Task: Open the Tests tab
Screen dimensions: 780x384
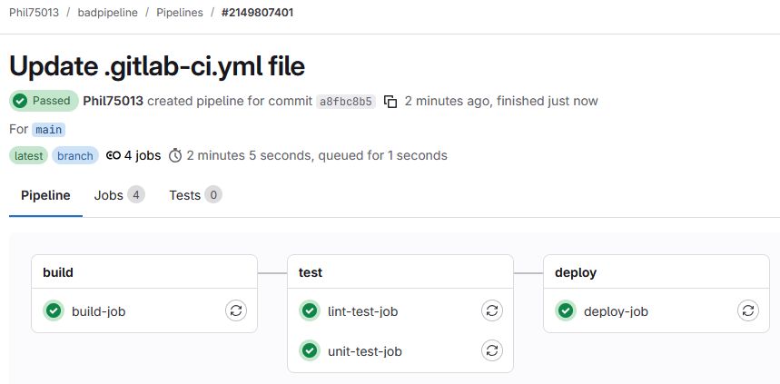Action: [194, 195]
